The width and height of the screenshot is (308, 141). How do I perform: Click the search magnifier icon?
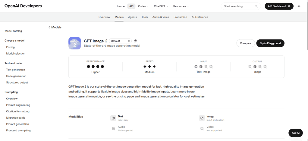click(x=256, y=6)
